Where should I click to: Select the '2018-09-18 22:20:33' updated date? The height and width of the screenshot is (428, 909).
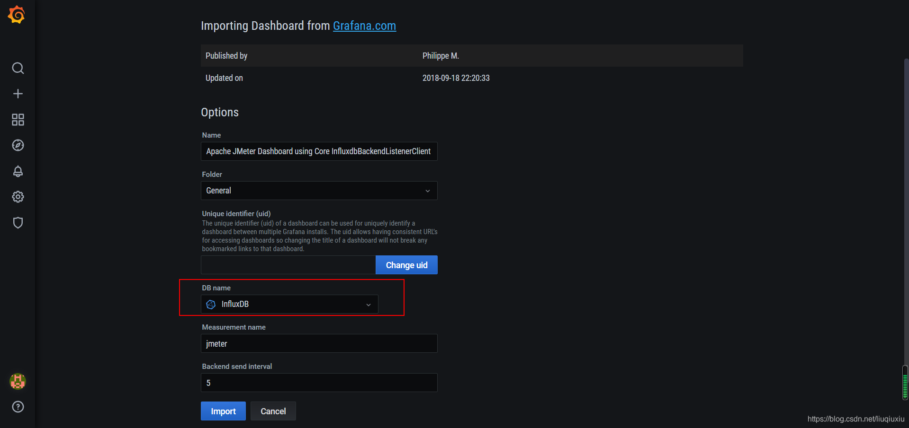(456, 78)
